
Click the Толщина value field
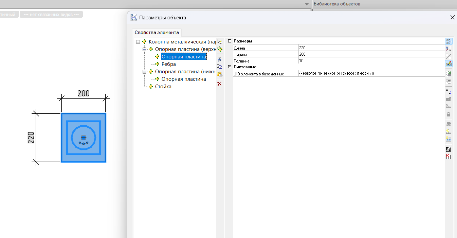coord(370,61)
